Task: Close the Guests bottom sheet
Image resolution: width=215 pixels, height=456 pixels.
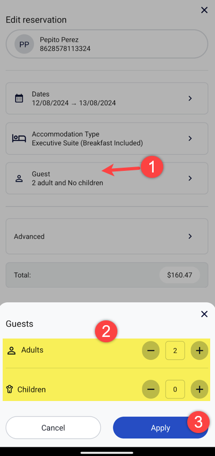Action: point(204,314)
